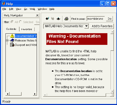Image resolution: width=117 pixels, height=105 pixels.
Task: Click Add to Favorites button
Action: 102,26
